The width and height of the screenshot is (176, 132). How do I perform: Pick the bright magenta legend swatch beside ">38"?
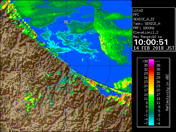pos(151,61)
